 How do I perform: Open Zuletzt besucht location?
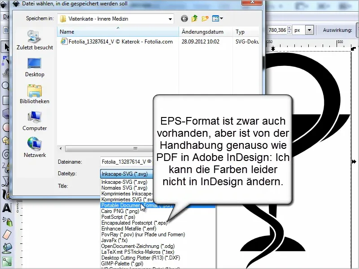click(35, 40)
